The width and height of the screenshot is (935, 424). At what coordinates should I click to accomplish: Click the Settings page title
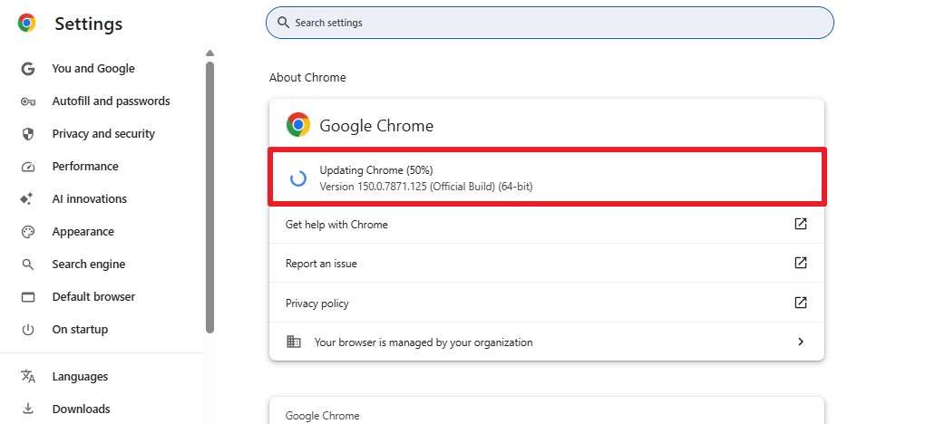point(88,24)
